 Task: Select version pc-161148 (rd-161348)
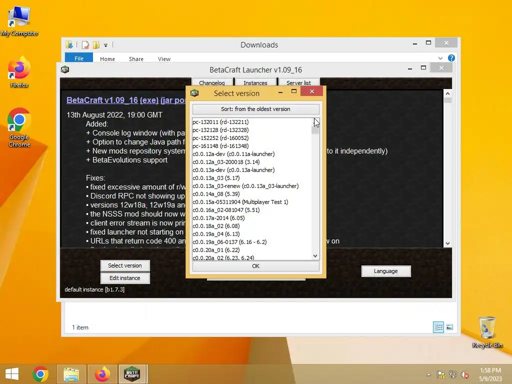252,146
